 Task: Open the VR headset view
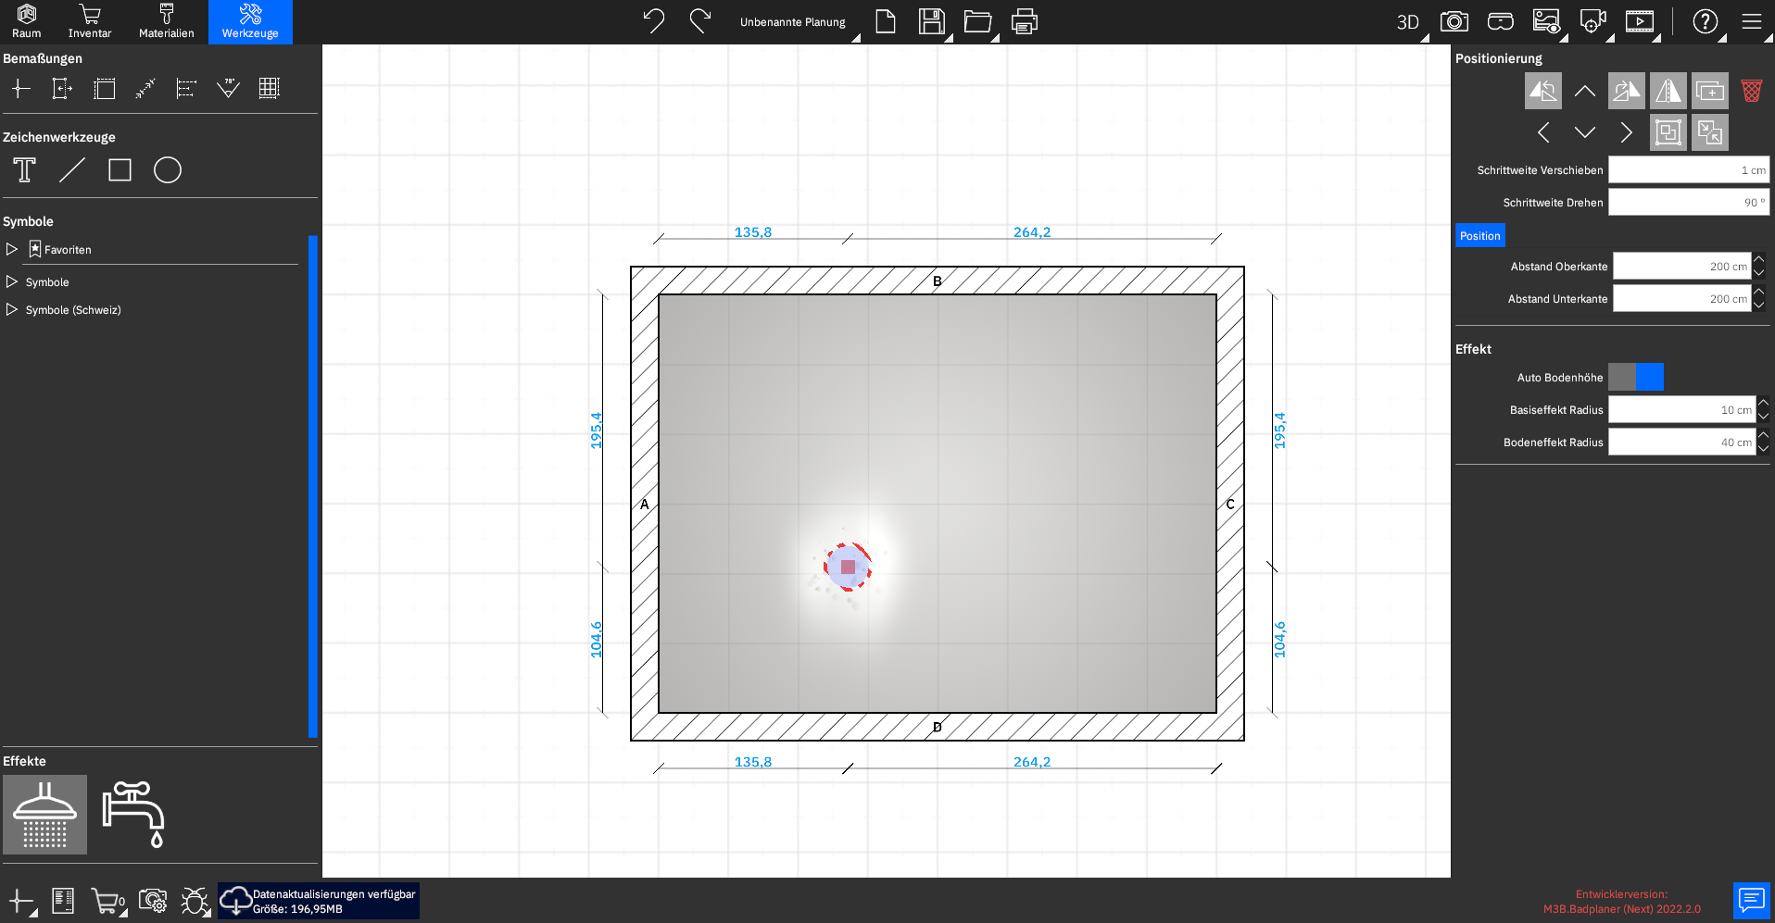point(1500,21)
